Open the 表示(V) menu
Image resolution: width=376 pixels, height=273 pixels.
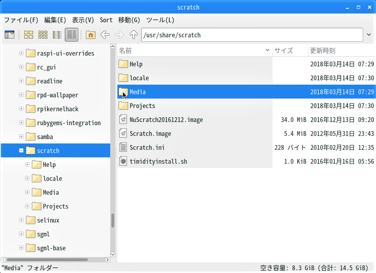83,20
